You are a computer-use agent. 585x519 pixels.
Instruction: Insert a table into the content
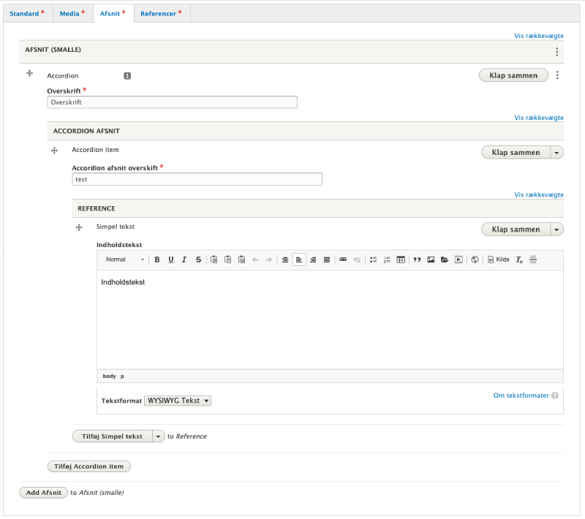point(401,259)
